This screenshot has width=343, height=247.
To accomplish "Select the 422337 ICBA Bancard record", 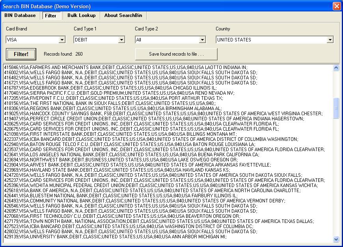I will [151, 139].
